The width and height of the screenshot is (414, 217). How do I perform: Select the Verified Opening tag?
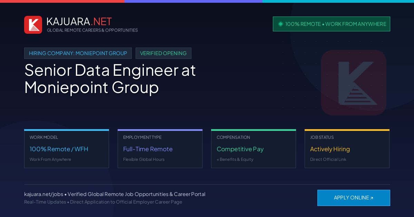(x=163, y=53)
